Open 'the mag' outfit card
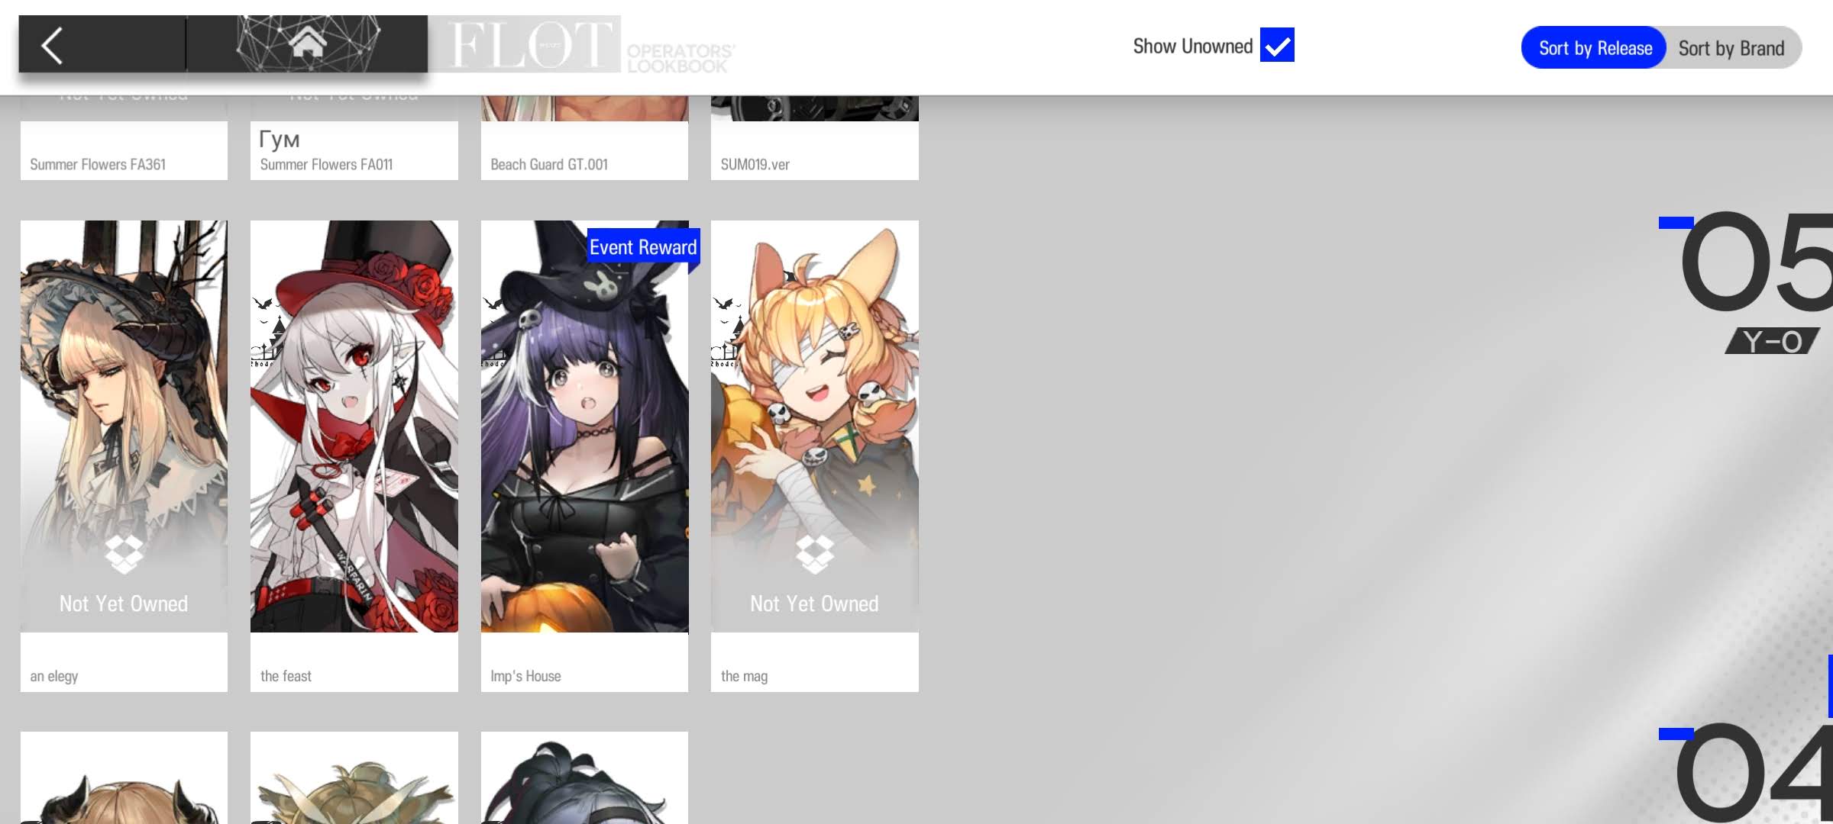 pos(815,456)
